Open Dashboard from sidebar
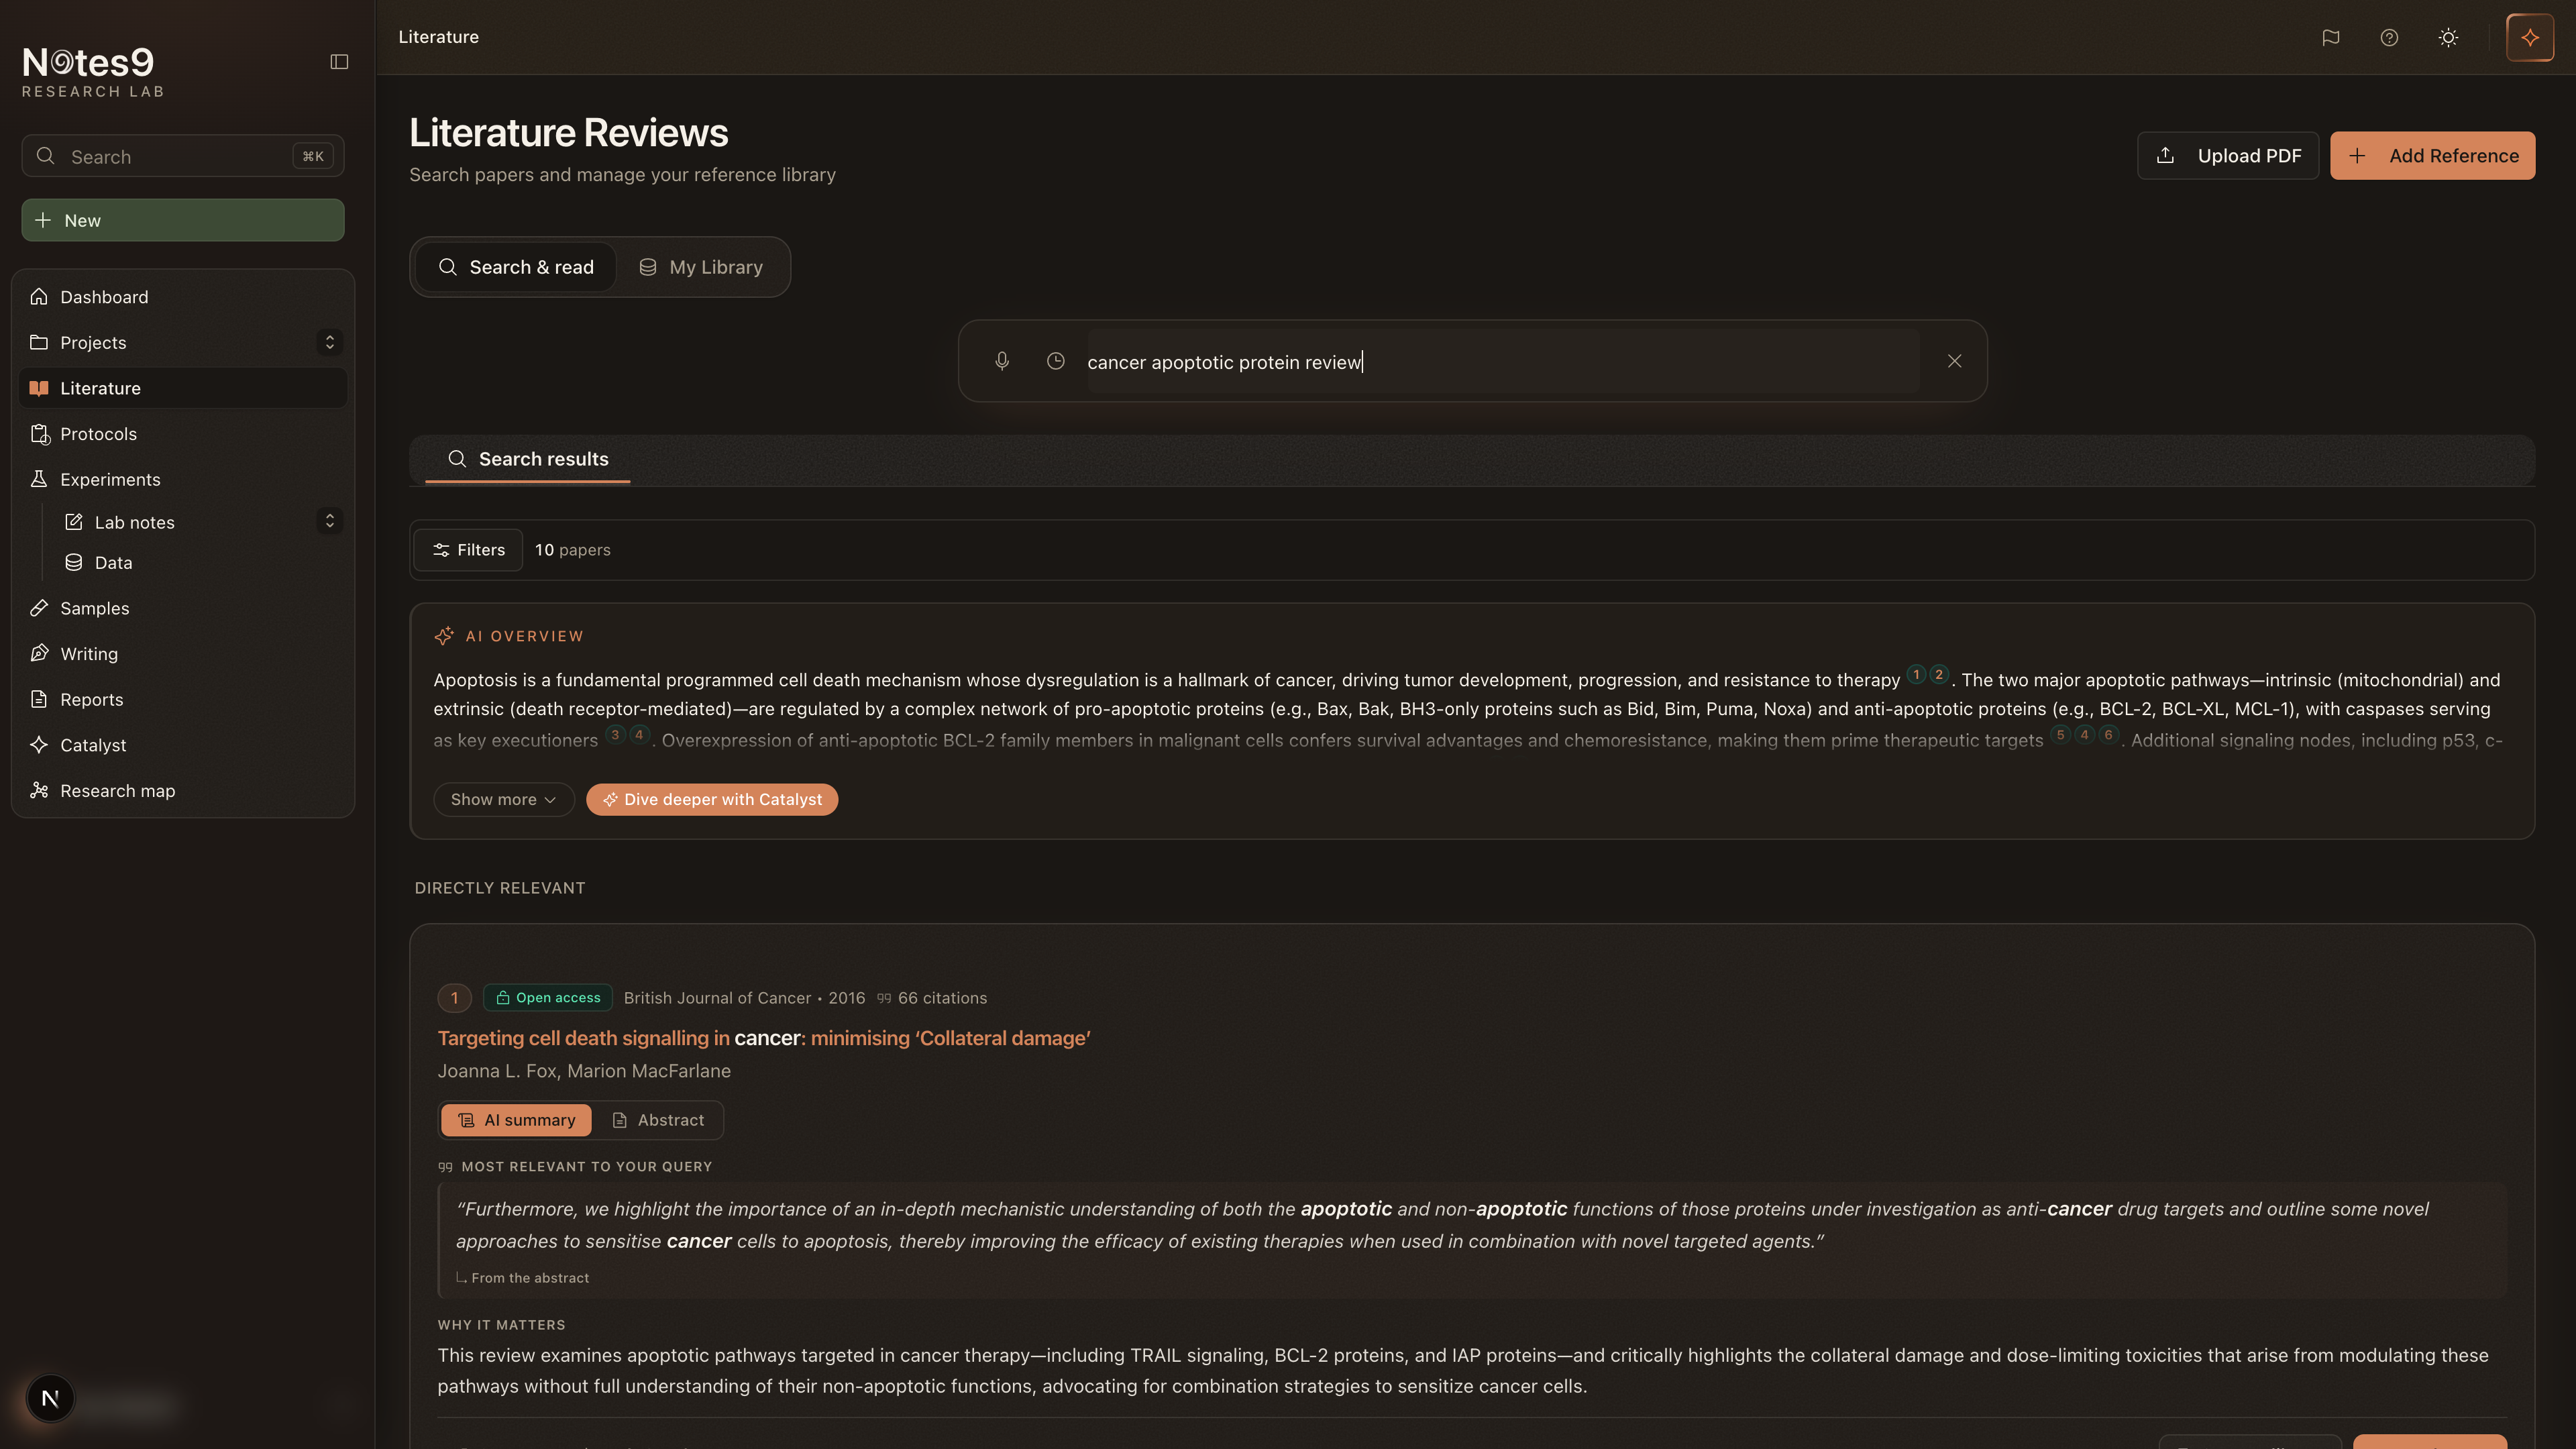 coord(183,297)
